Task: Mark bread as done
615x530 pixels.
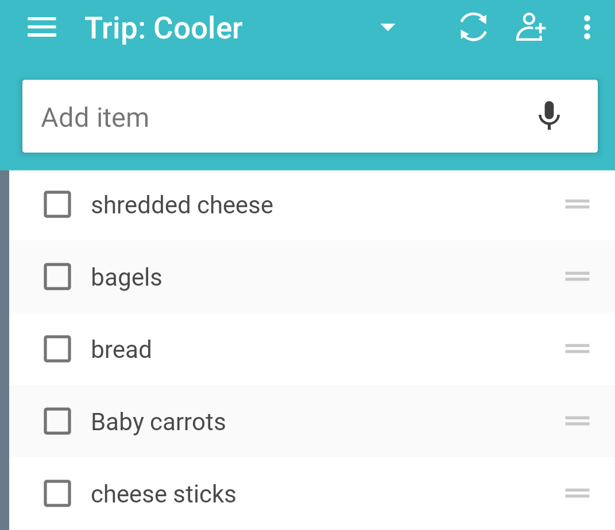Action: [x=57, y=349]
